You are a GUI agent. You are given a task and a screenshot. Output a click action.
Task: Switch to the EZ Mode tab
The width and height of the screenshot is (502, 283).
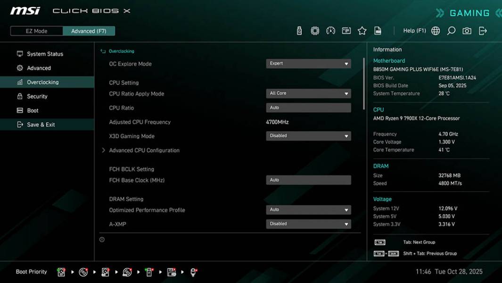pos(36,31)
